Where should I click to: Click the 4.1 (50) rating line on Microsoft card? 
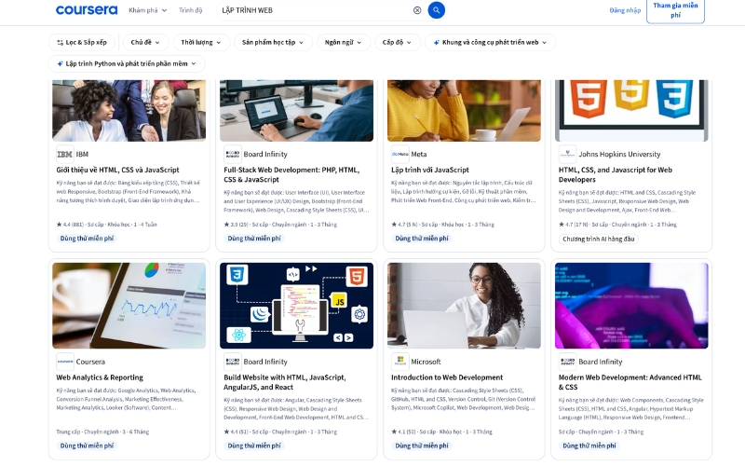click(x=441, y=432)
